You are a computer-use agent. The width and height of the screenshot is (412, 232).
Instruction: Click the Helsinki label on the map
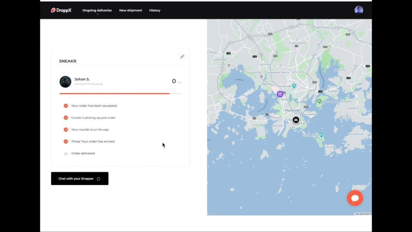293,110
